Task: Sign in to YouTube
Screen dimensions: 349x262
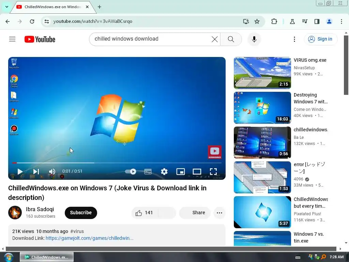Action: 321,39
